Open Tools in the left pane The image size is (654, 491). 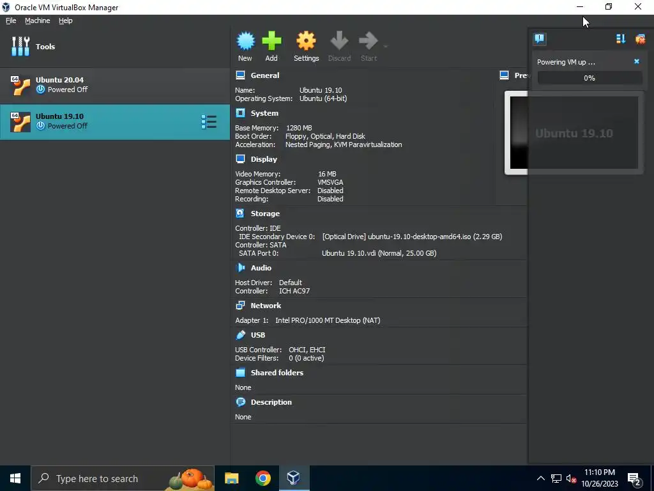(x=115, y=46)
